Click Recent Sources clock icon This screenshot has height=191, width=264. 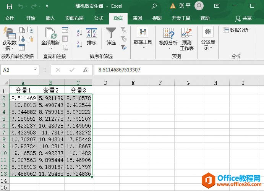[30, 30]
